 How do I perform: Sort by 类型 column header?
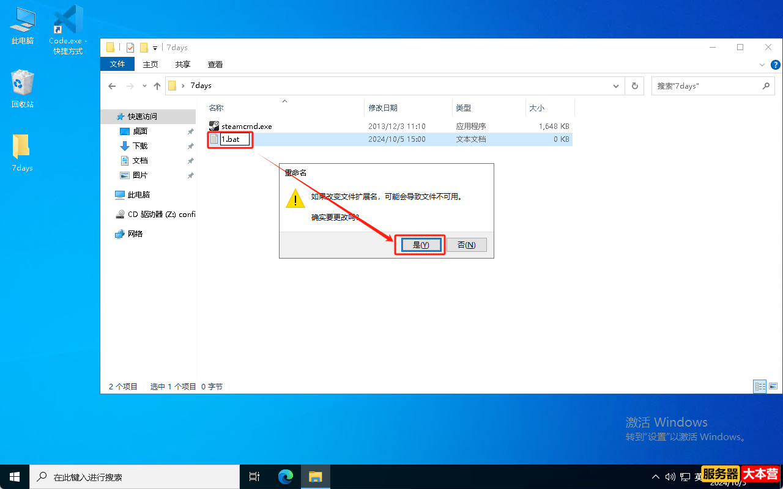[464, 108]
